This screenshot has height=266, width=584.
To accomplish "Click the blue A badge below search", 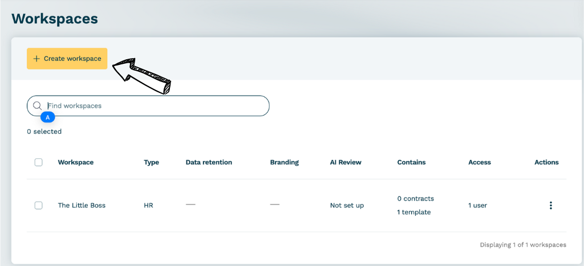I will 48,117.
